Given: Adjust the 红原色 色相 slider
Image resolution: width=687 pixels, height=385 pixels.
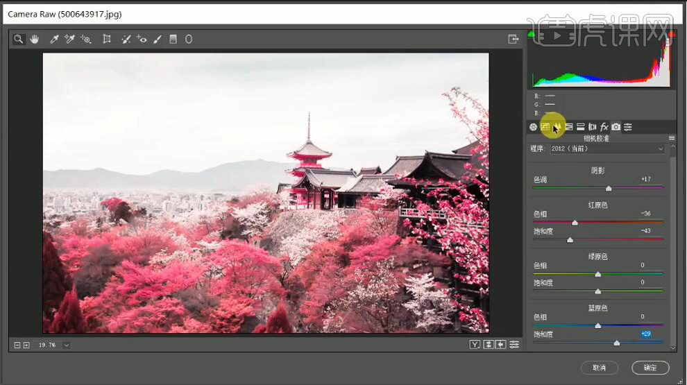Looking at the screenshot, I should point(575,223).
